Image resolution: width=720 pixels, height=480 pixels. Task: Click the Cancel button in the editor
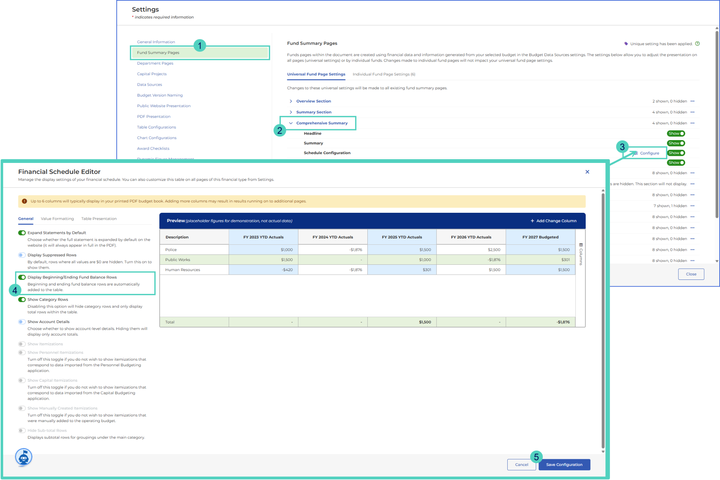pos(521,465)
